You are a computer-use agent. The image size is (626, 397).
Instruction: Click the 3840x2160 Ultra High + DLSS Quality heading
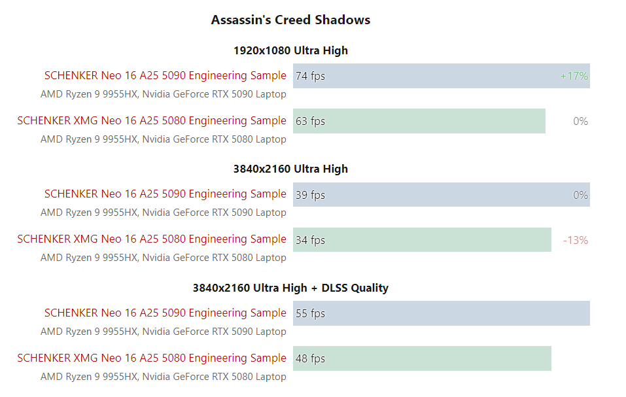coord(290,288)
